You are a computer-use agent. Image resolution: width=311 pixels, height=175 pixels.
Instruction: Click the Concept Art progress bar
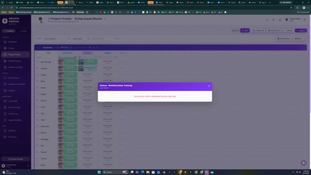(x=68, y=58)
